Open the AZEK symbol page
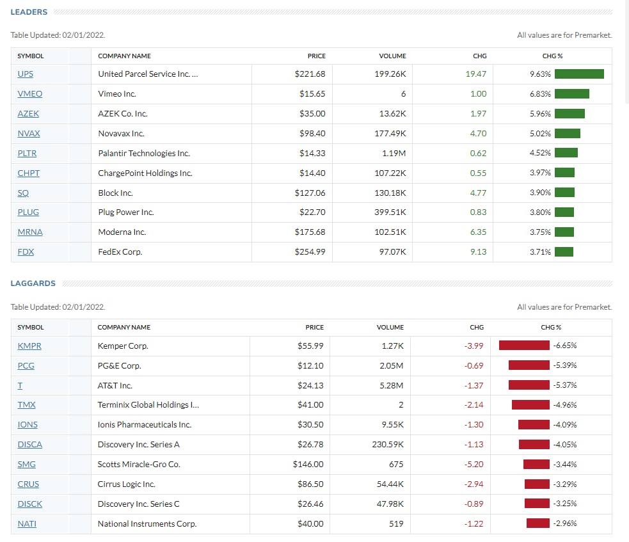 pyautogui.click(x=28, y=114)
